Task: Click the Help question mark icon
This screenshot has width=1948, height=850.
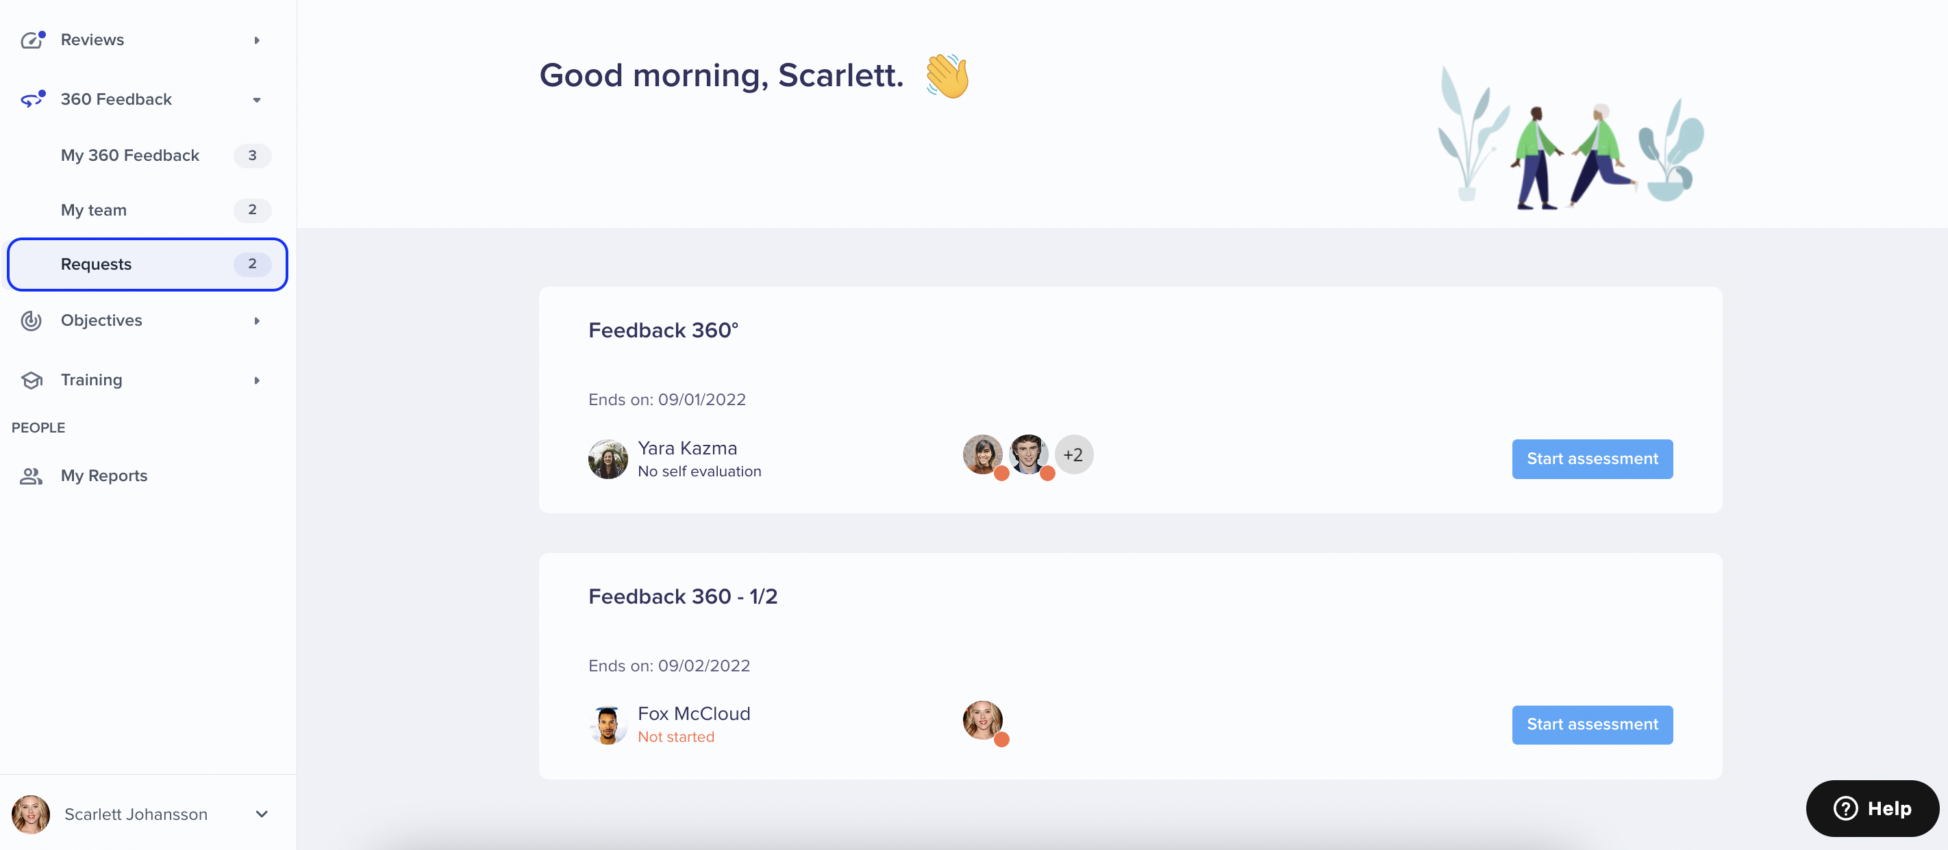Action: pyautogui.click(x=1845, y=808)
